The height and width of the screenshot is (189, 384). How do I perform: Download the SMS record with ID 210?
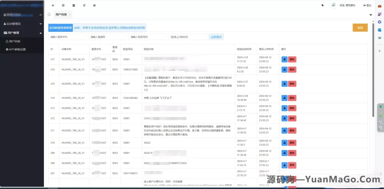[x=284, y=143]
